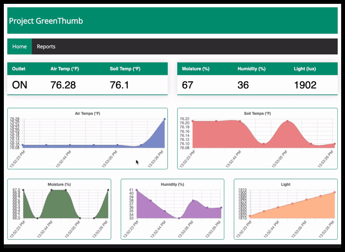Image resolution: width=345 pixels, height=252 pixels.
Task: Click the Project GreenThumb header title
Action: [x=46, y=21]
